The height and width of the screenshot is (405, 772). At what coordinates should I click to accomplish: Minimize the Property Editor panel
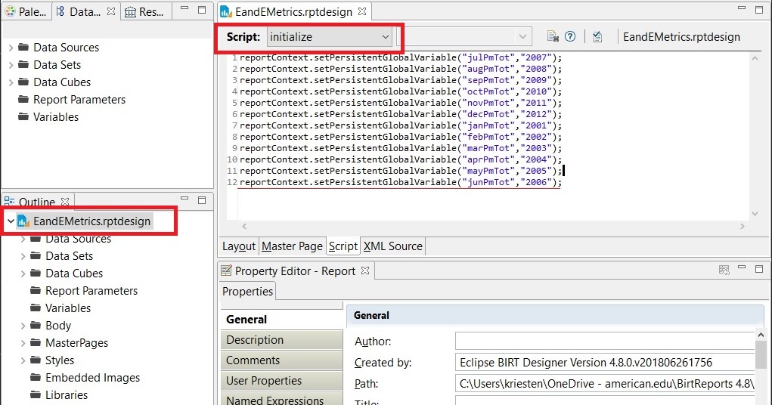pyautogui.click(x=742, y=268)
